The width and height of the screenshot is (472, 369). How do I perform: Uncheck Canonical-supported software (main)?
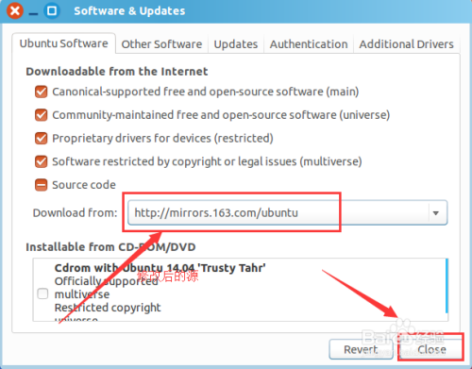42,92
